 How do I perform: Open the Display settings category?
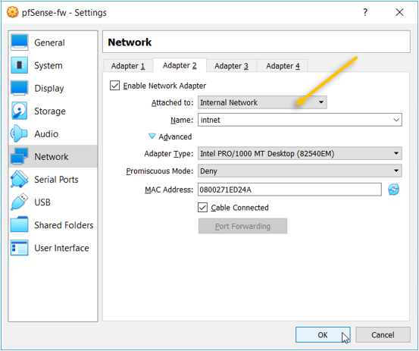(x=53, y=88)
